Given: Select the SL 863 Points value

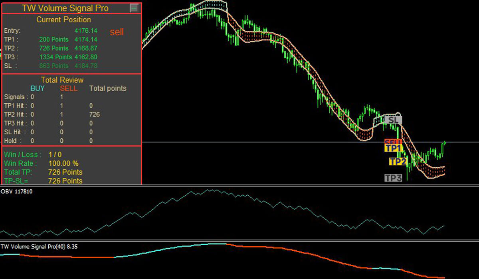Looking at the screenshot, I should point(53,66).
